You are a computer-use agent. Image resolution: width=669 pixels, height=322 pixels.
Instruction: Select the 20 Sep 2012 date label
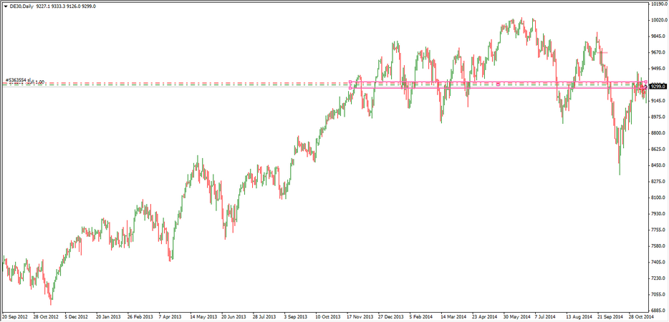pos(15,316)
